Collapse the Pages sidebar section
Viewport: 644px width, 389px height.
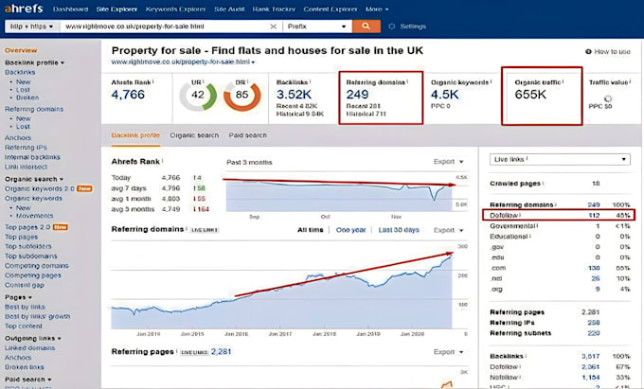pyautogui.click(x=18, y=297)
